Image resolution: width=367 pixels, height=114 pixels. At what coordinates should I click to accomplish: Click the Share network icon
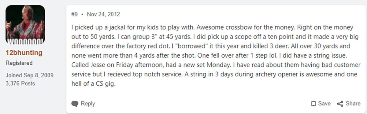click(340, 104)
